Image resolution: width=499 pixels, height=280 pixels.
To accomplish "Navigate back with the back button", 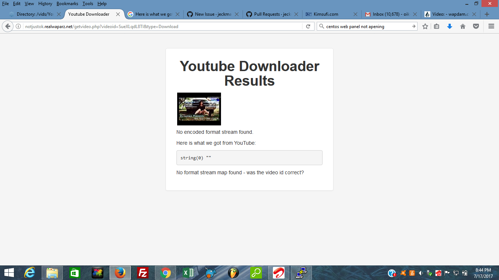I will [x=7, y=26].
